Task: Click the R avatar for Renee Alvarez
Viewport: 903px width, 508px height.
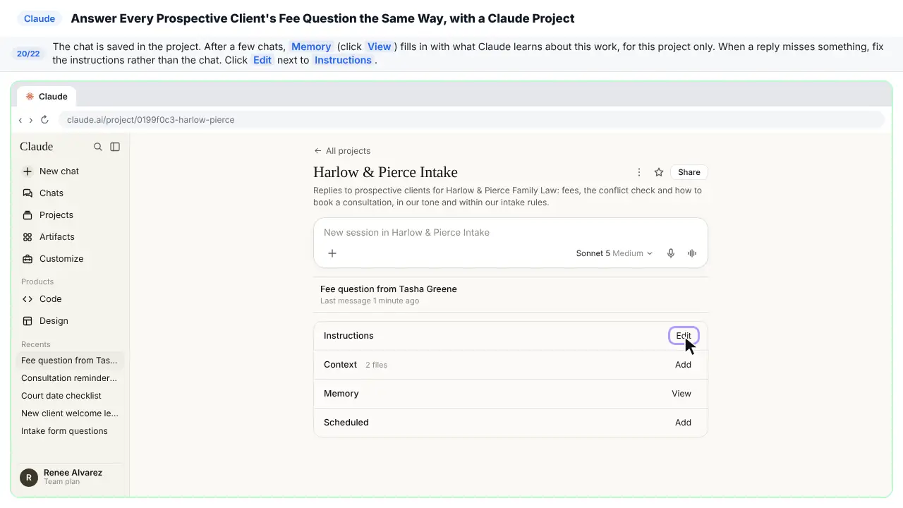Action: 29,478
